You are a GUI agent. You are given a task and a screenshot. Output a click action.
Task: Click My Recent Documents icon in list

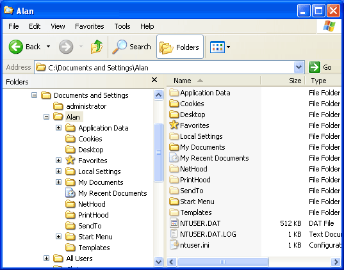tap(174, 158)
